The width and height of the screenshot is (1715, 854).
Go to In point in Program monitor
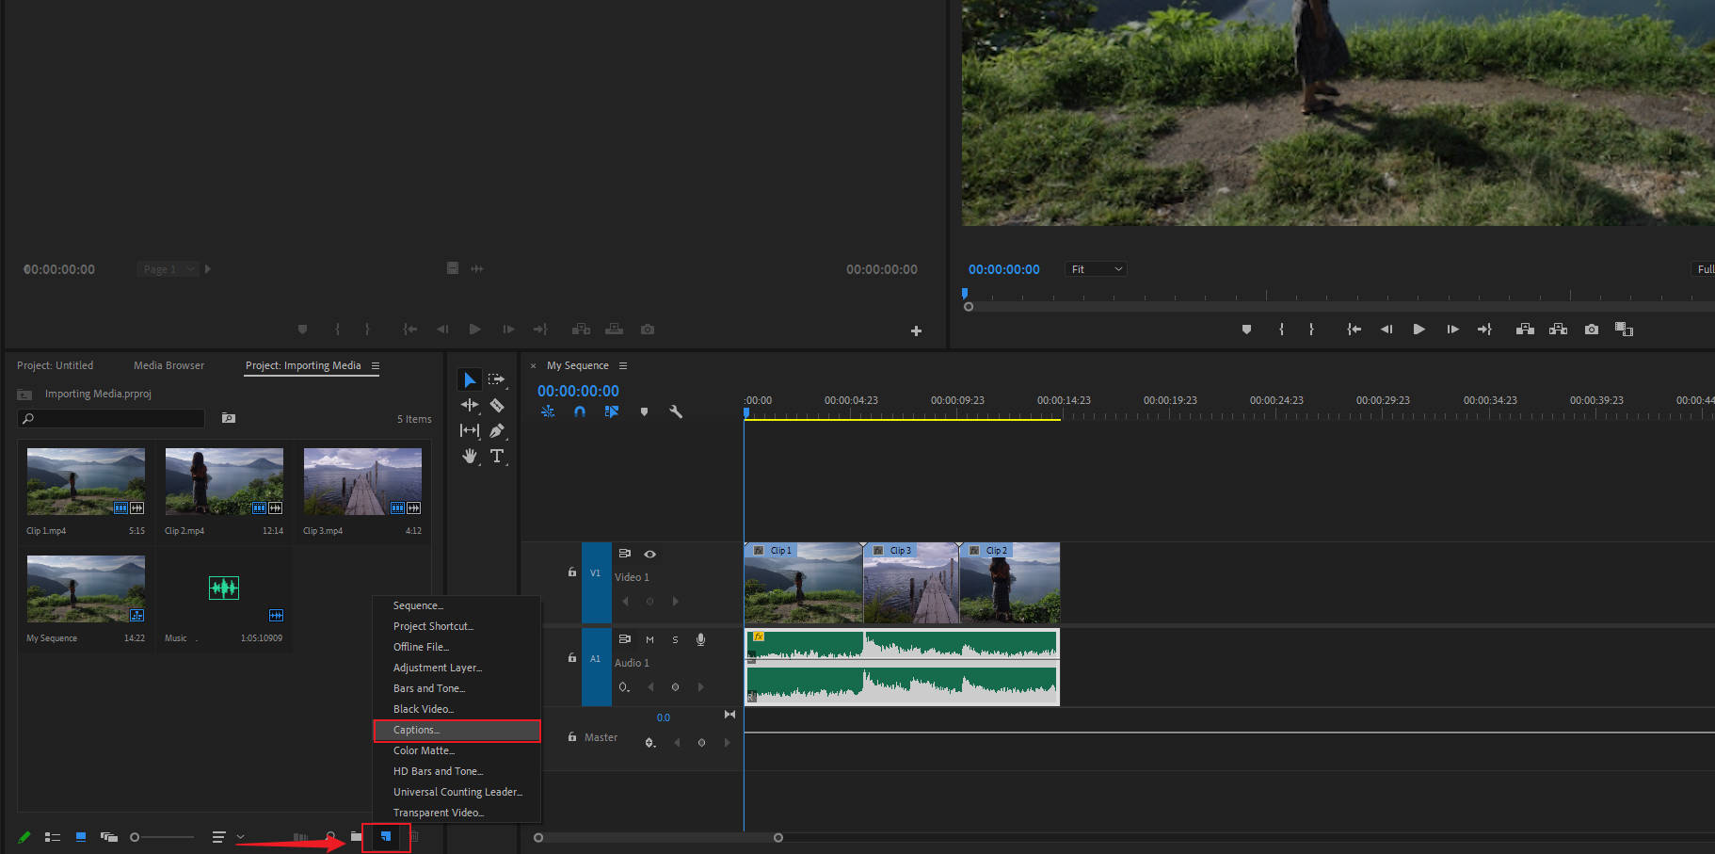(1354, 330)
